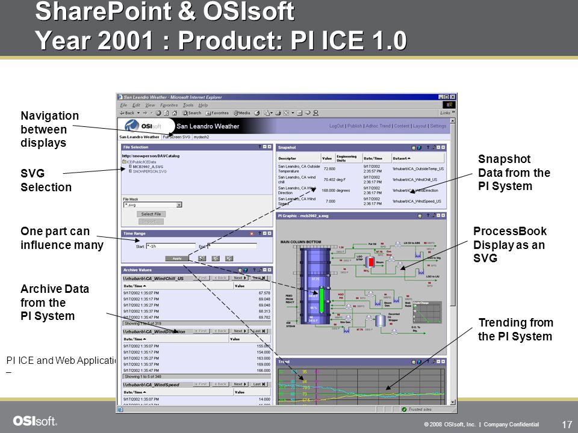Image resolution: width=578 pixels, height=433 pixels.
Task: Click the help icon on File Selection panel
Action: 259,147
